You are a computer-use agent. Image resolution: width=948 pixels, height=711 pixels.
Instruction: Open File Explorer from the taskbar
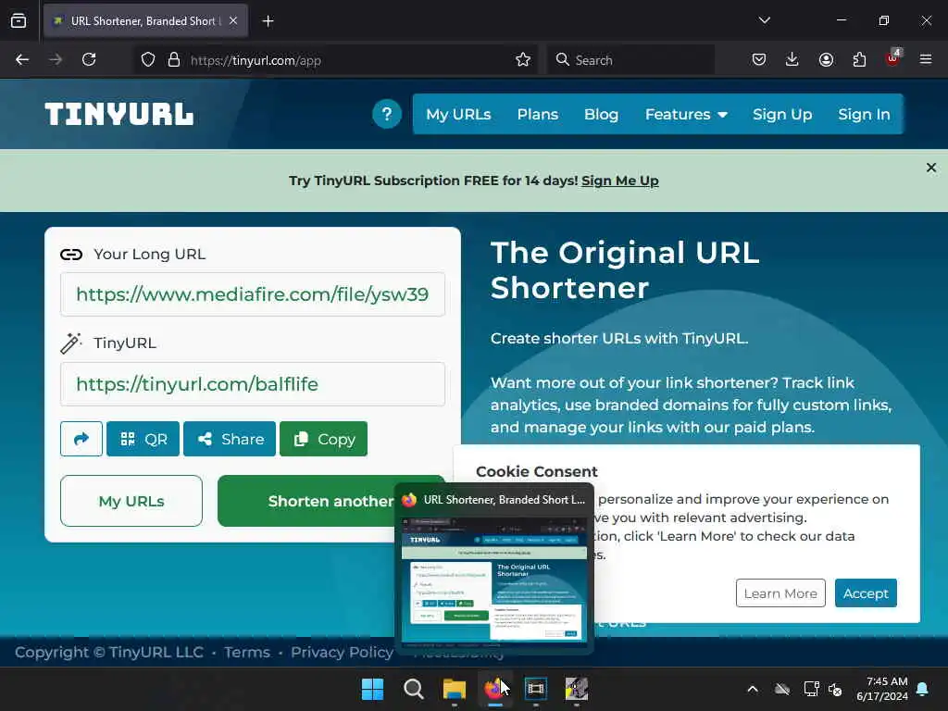pyautogui.click(x=454, y=689)
